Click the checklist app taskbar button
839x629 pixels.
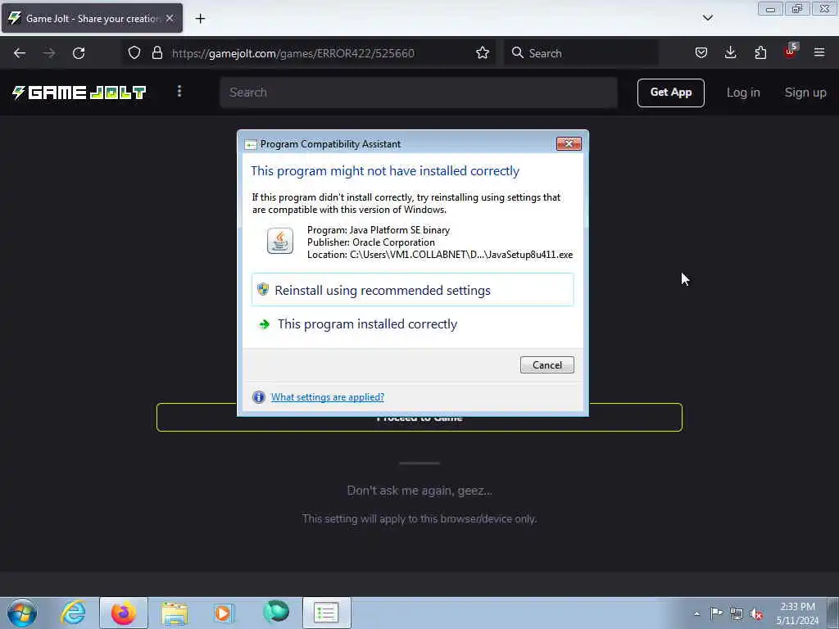(x=326, y=613)
